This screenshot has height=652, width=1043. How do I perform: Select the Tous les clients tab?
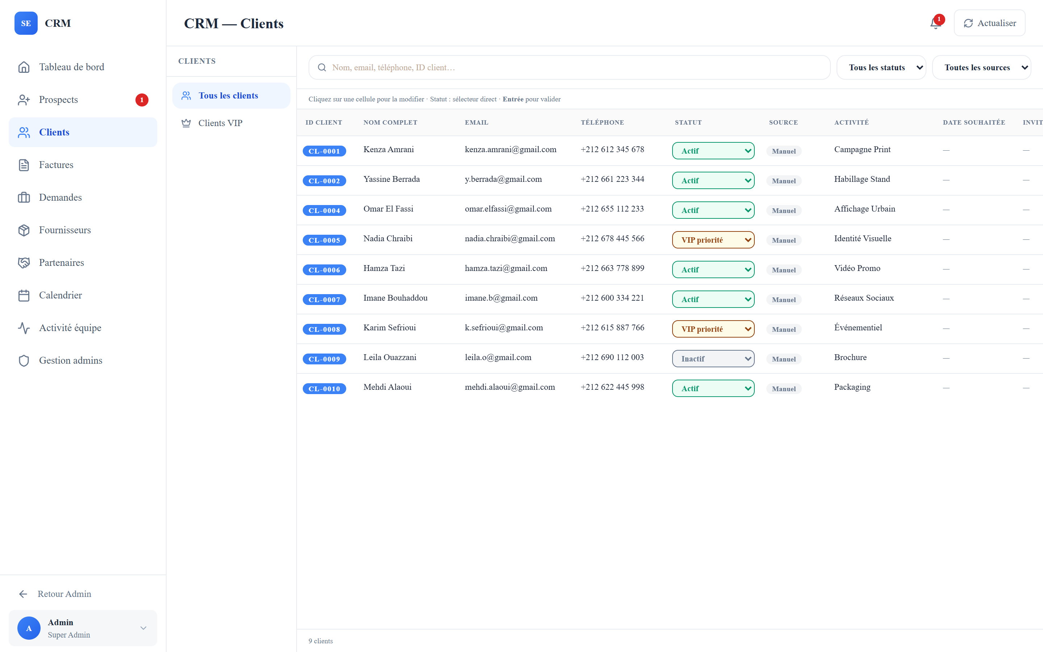(x=231, y=96)
